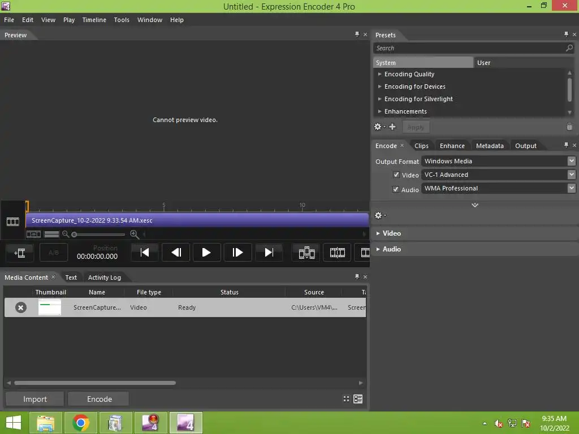Expand the Enhancements presets group
579x434 pixels.
pos(379,111)
